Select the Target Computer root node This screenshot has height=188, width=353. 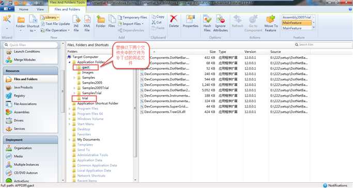point(85,57)
